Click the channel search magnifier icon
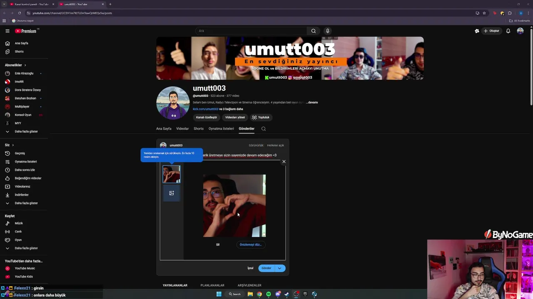533x299 pixels. (x=264, y=129)
